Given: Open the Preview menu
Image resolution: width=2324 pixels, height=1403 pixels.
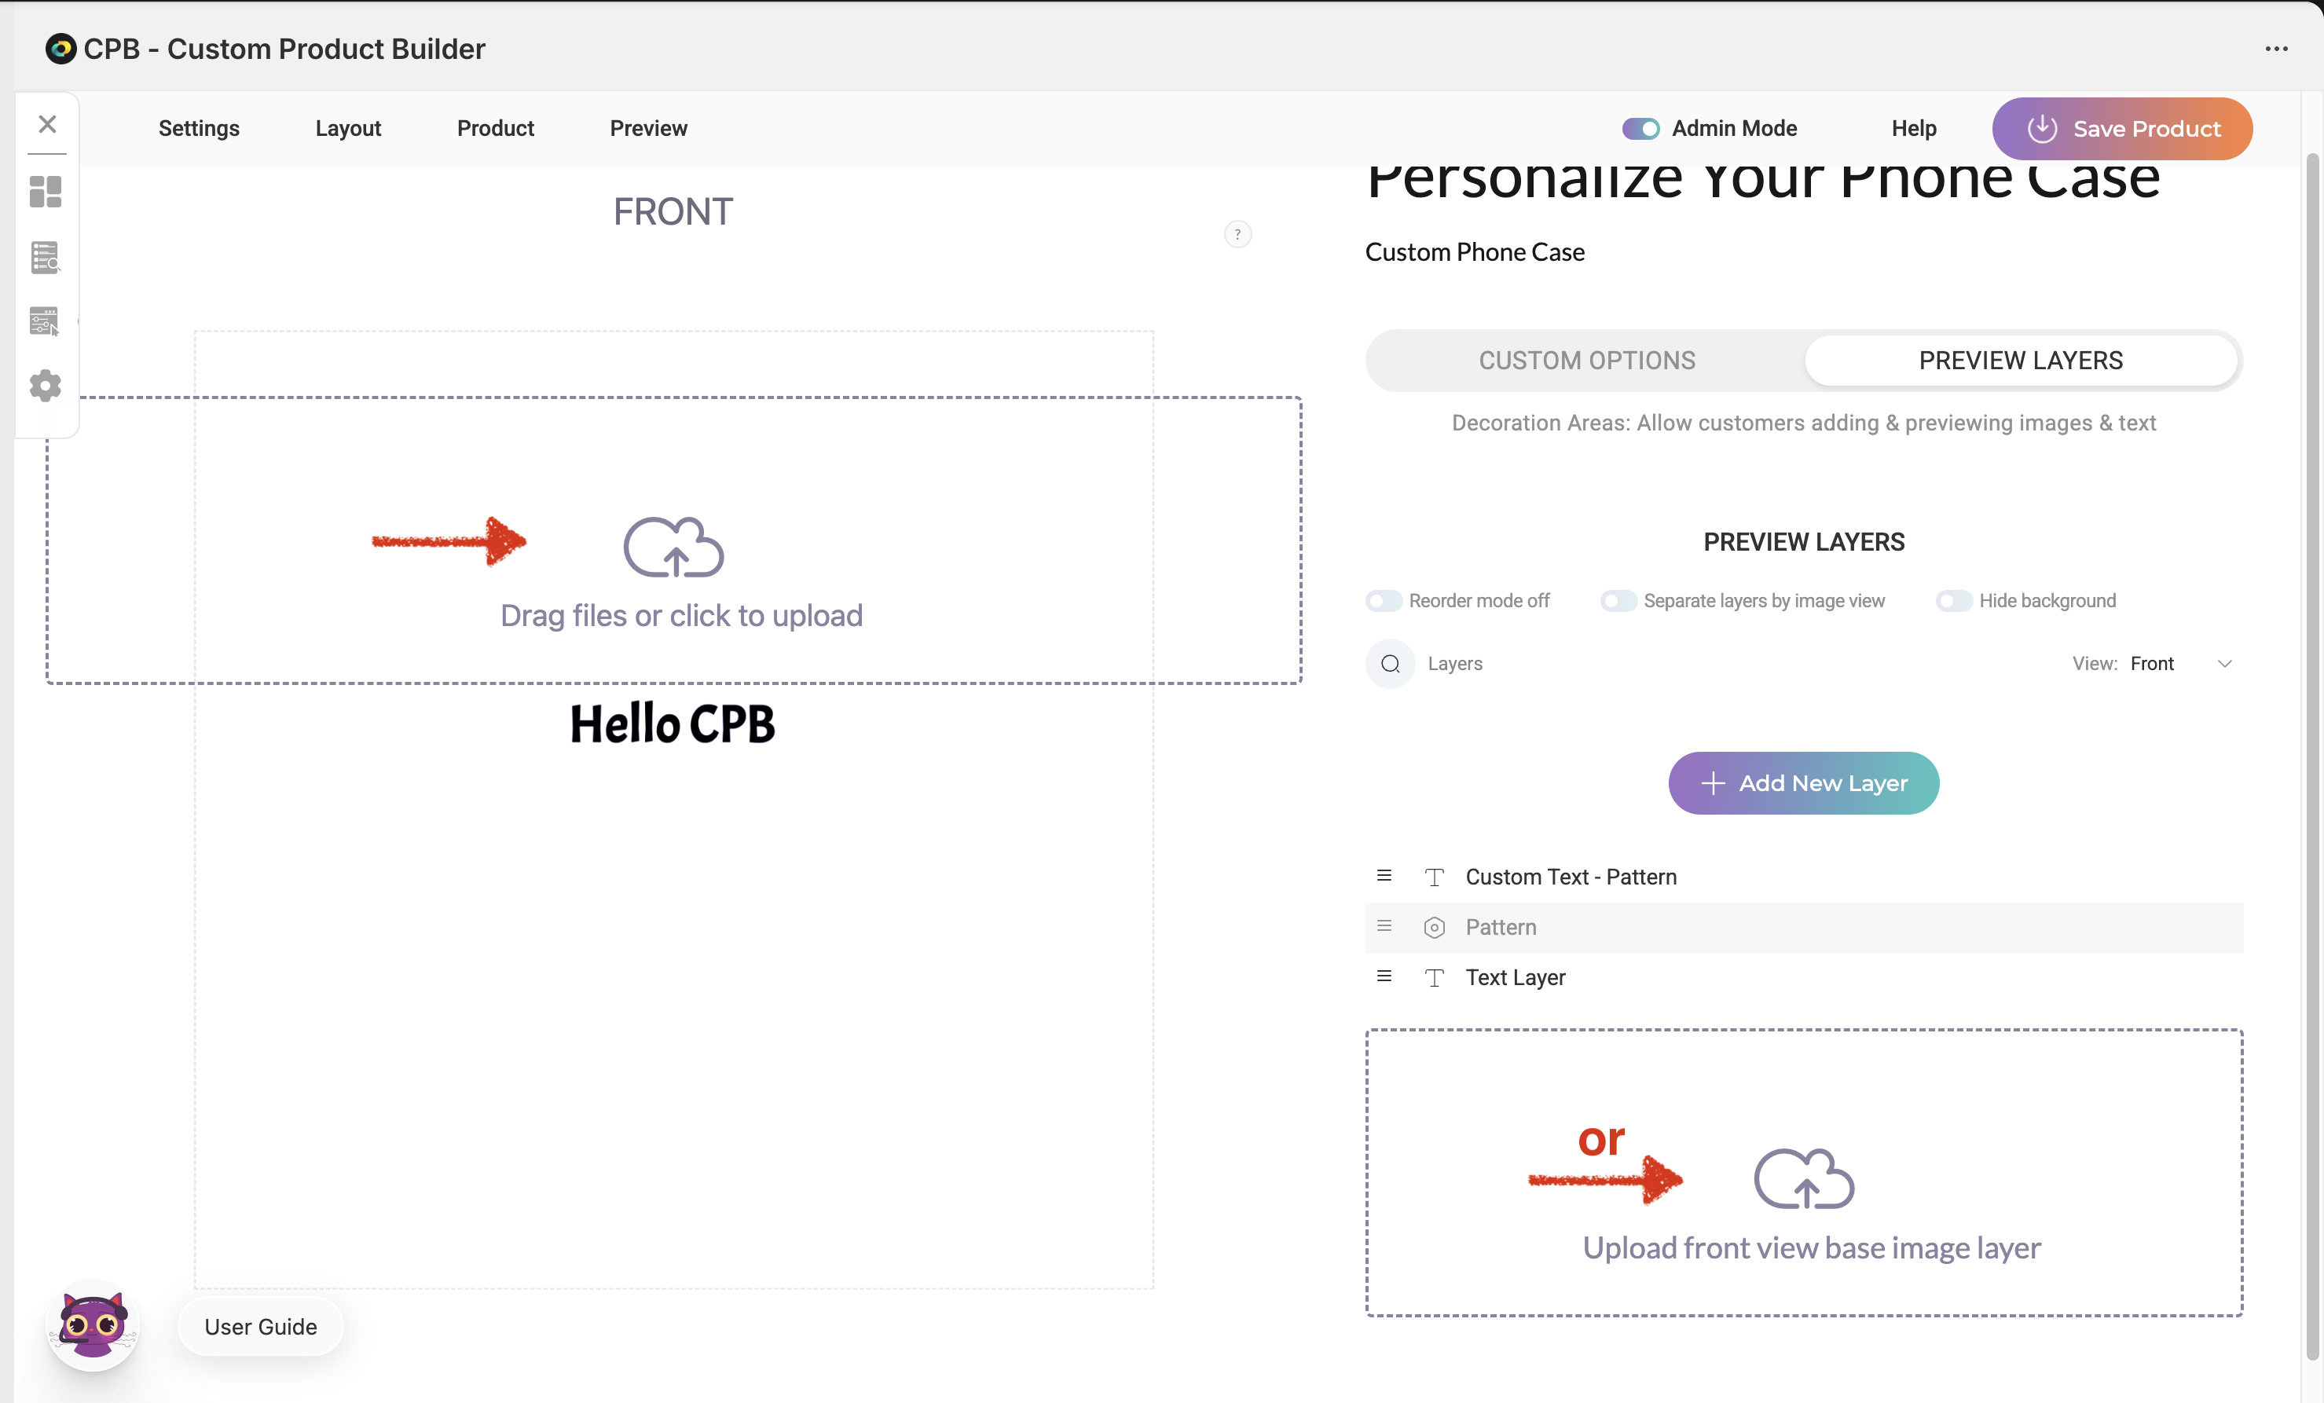Looking at the screenshot, I should [649, 128].
